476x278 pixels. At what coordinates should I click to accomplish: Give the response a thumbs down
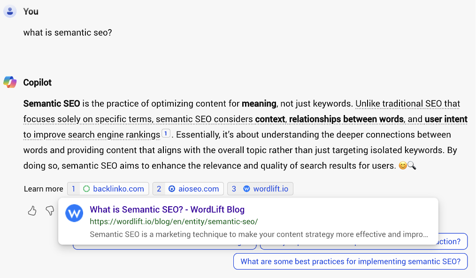49,211
